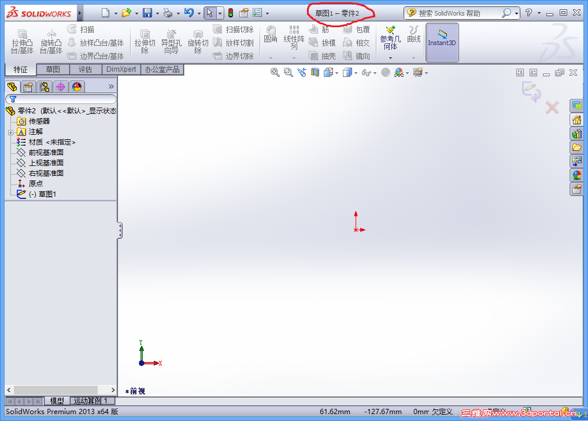Viewport: 588px width, 421px height.
Task: Select Extruded Cut (拉伸切除)
Action: coord(145,42)
